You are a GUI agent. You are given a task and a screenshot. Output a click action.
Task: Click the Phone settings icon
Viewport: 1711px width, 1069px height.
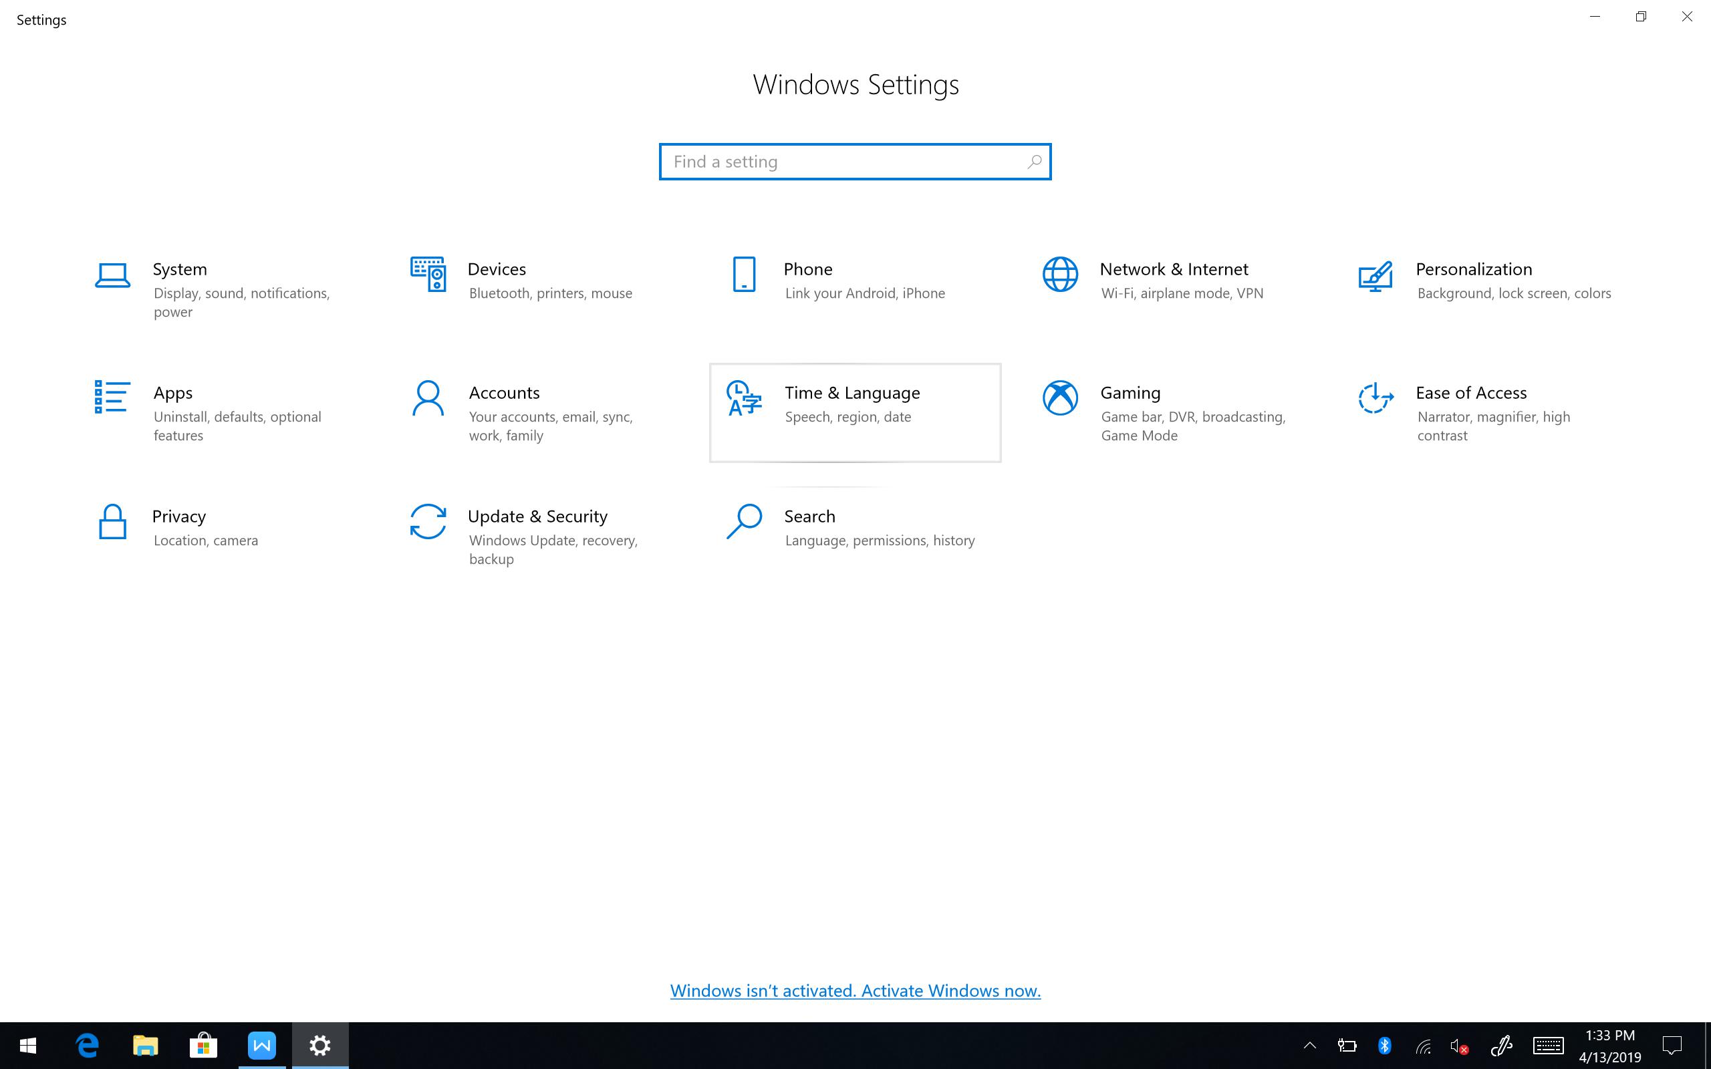[x=744, y=275]
